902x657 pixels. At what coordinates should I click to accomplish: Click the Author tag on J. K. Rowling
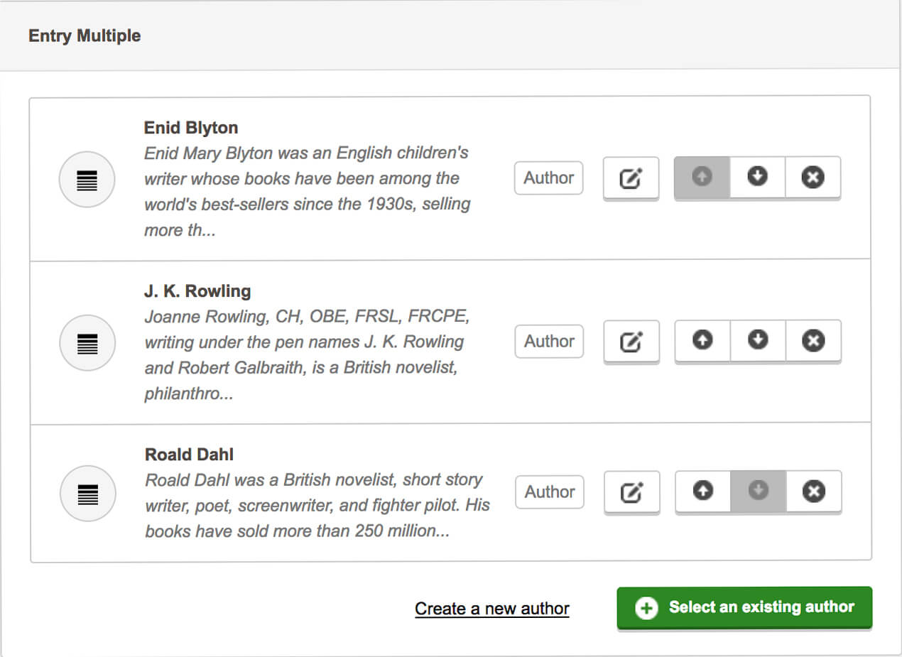point(549,341)
